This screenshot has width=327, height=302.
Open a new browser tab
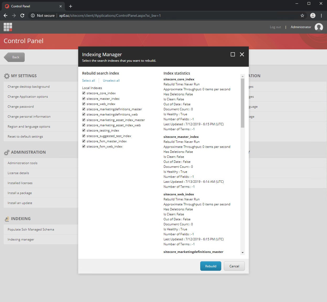pyautogui.click(x=70, y=6)
